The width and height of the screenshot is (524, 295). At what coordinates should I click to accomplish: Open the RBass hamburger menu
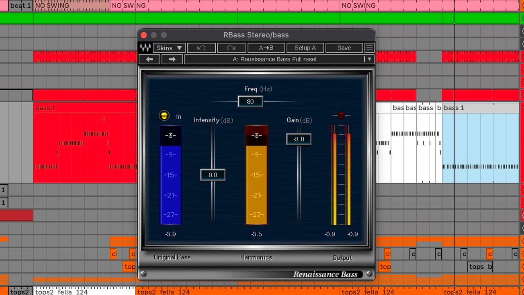point(369,48)
